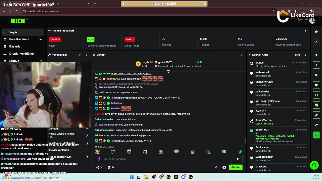Open the Filtre dropdown in Etkinlik Akışı
322x181 pixels.
click(x=297, y=55)
